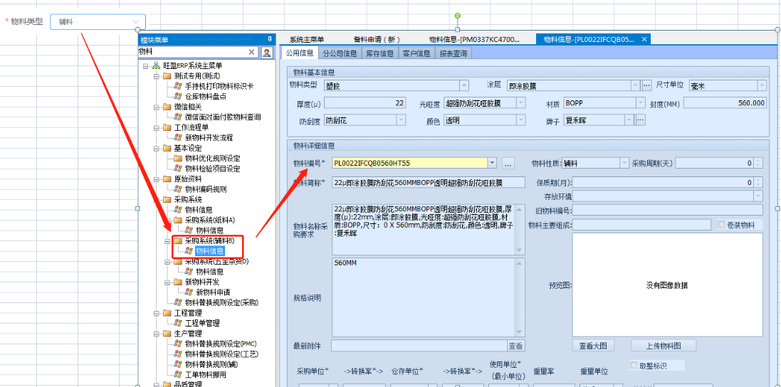Click the network icon of 旺盈ERP系统主菜单
Viewport: 781px width, 387px height.
157,65
